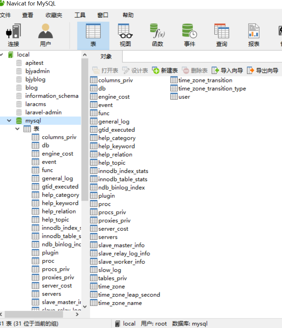Select the bjyadmin database icon
This screenshot has height=328, width=282.
pos(19,71)
